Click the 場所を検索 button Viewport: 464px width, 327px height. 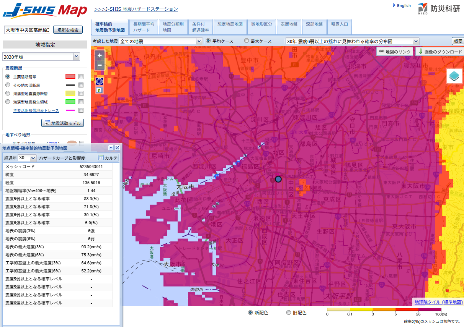[x=68, y=30]
